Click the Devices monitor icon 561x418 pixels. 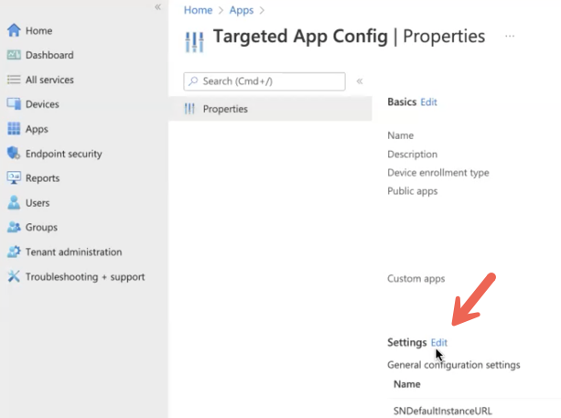(x=14, y=104)
